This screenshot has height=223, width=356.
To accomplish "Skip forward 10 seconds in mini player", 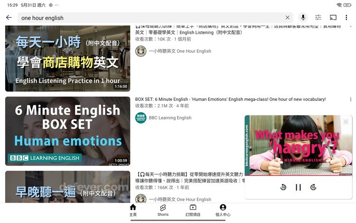I will [313, 187].
